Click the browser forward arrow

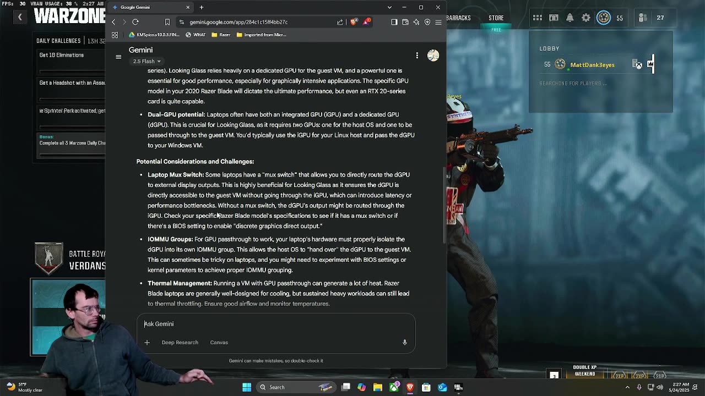coord(124,22)
